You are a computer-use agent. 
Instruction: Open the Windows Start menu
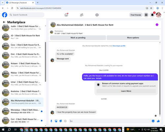(x=3, y=130)
